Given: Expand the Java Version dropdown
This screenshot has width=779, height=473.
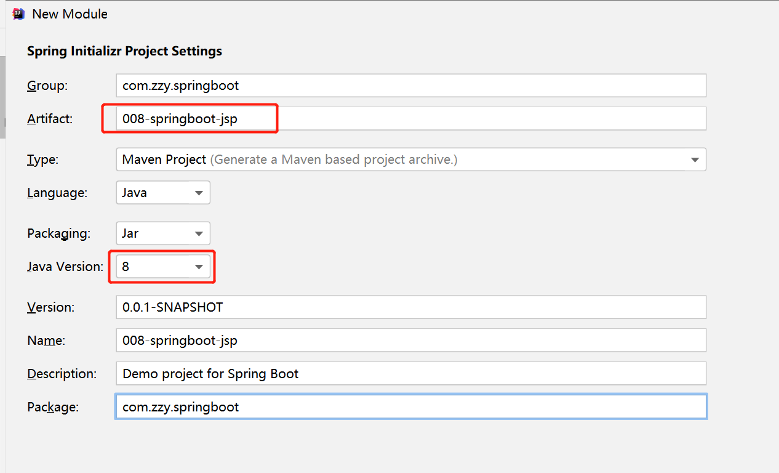Looking at the screenshot, I should pyautogui.click(x=163, y=267).
